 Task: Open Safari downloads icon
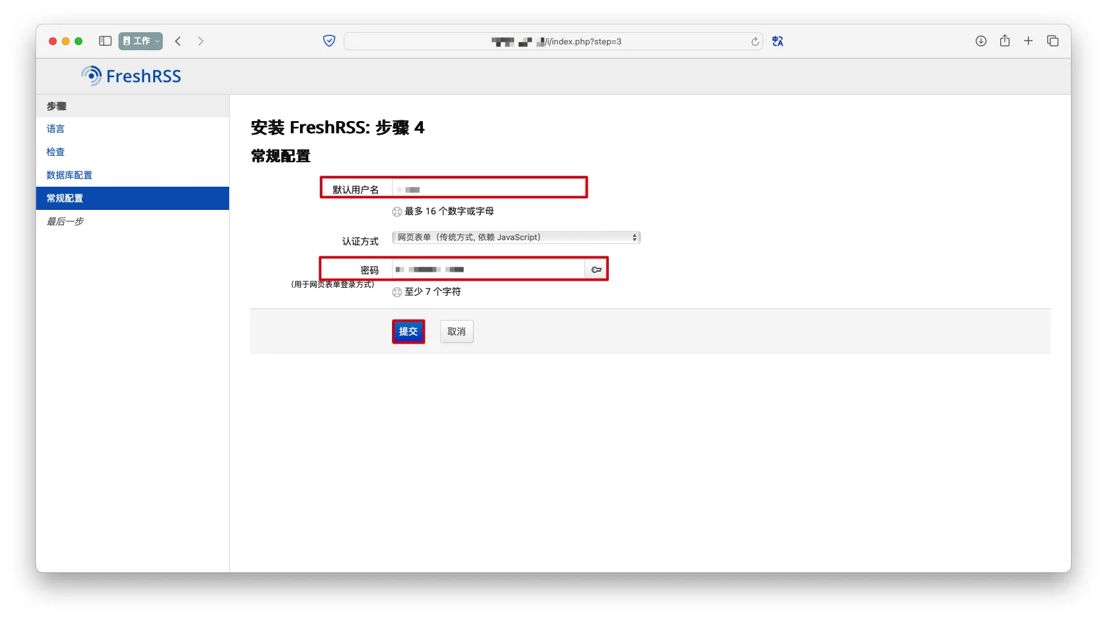pyautogui.click(x=980, y=41)
